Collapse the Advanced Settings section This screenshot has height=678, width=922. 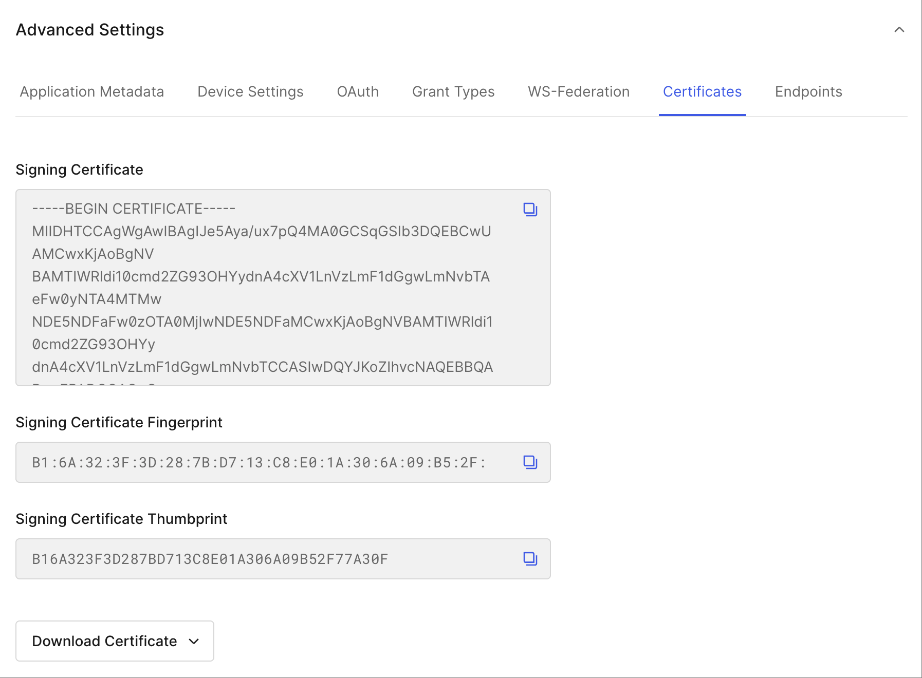click(899, 30)
